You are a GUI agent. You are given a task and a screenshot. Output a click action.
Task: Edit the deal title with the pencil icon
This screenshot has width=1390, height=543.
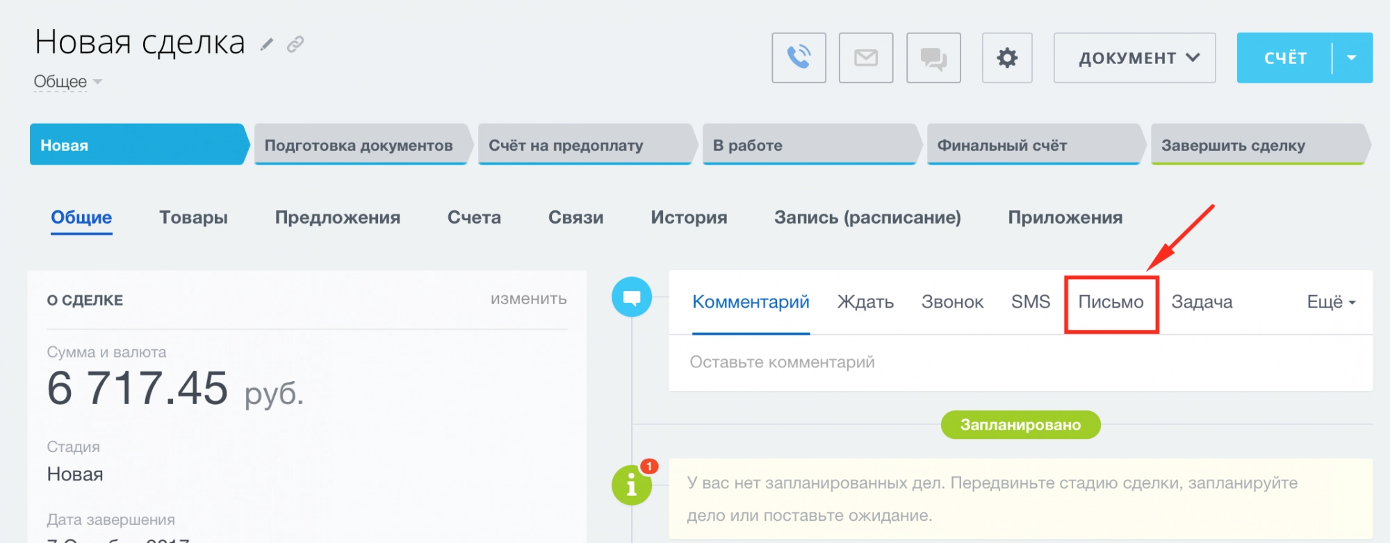click(267, 45)
